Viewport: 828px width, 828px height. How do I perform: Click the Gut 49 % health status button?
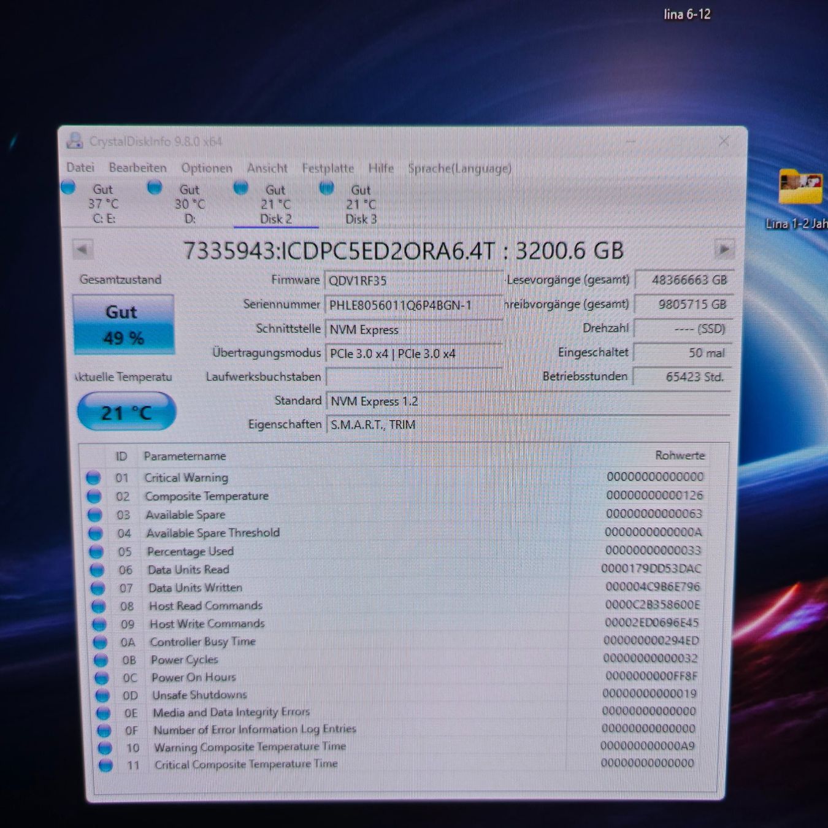click(x=123, y=324)
